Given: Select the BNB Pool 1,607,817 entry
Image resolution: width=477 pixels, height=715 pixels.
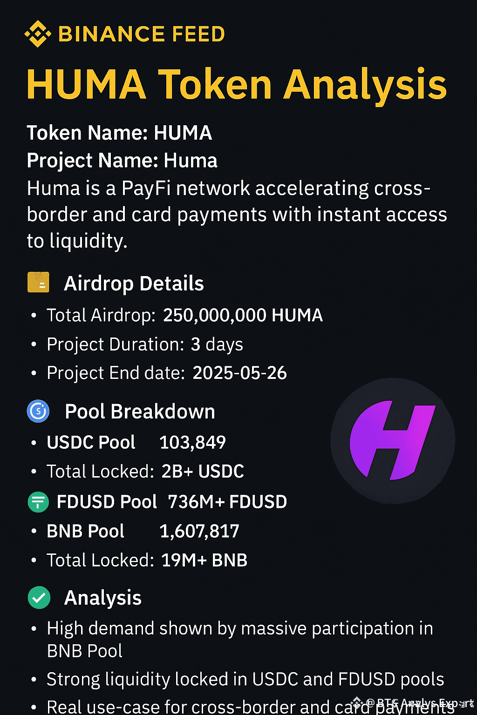Looking at the screenshot, I should tap(143, 531).
